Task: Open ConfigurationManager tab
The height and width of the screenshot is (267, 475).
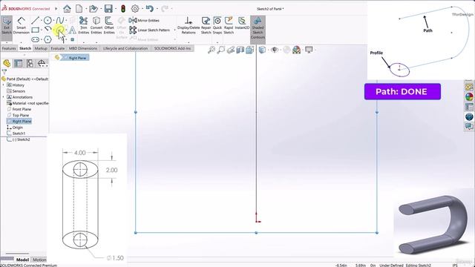Action: click(x=30, y=63)
